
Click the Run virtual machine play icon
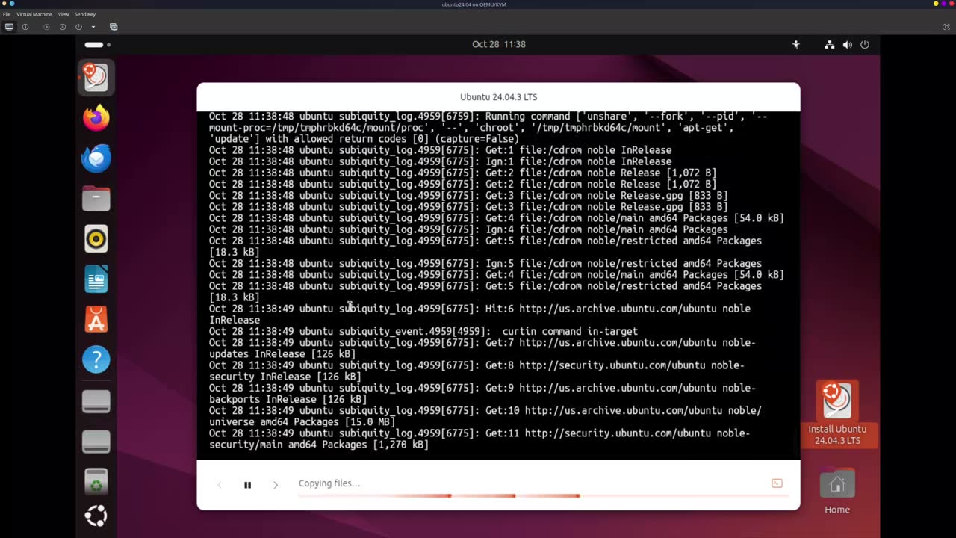[x=46, y=27]
